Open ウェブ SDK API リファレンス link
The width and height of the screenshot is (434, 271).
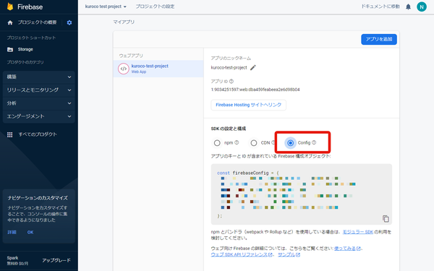point(242,254)
